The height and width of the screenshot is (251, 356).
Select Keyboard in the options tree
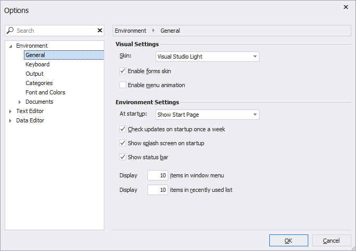[x=37, y=64]
